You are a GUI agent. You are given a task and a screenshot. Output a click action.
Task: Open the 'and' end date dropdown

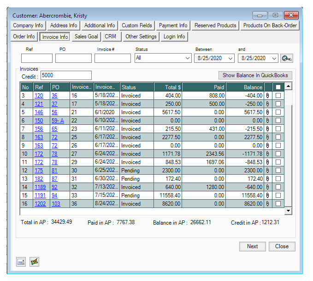point(274,58)
